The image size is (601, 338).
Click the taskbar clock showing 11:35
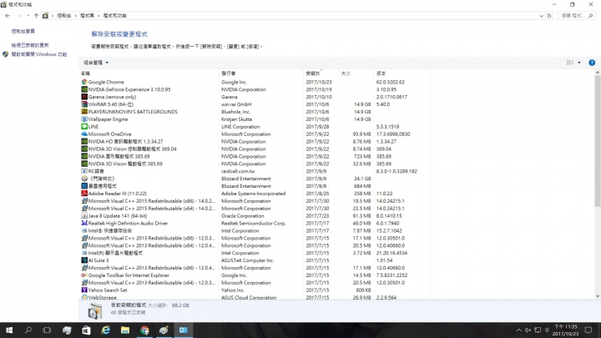pos(565,330)
